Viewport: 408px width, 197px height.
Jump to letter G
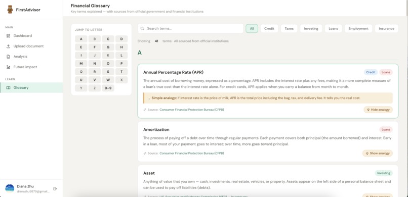(x=108, y=47)
